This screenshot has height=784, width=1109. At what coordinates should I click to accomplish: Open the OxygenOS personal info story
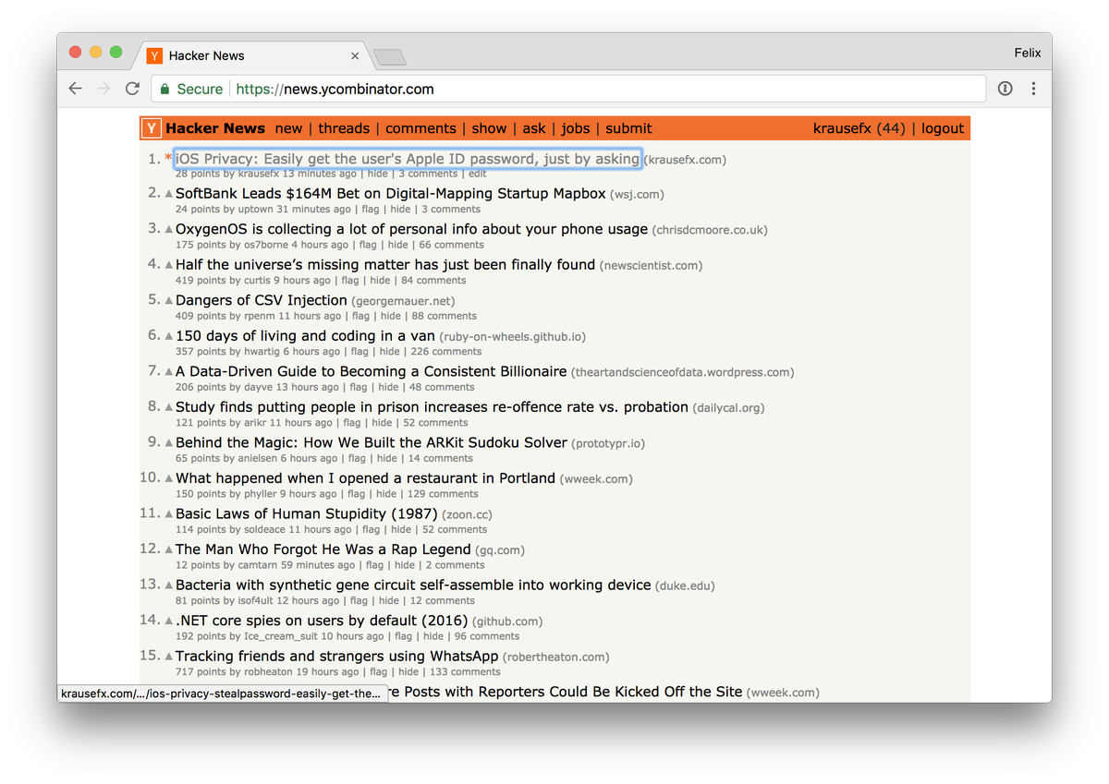(x=411, y=229)
